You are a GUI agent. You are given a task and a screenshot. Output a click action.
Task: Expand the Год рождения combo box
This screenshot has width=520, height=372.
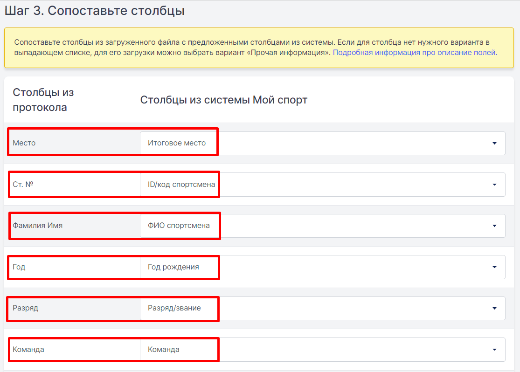tap(322, 267)
